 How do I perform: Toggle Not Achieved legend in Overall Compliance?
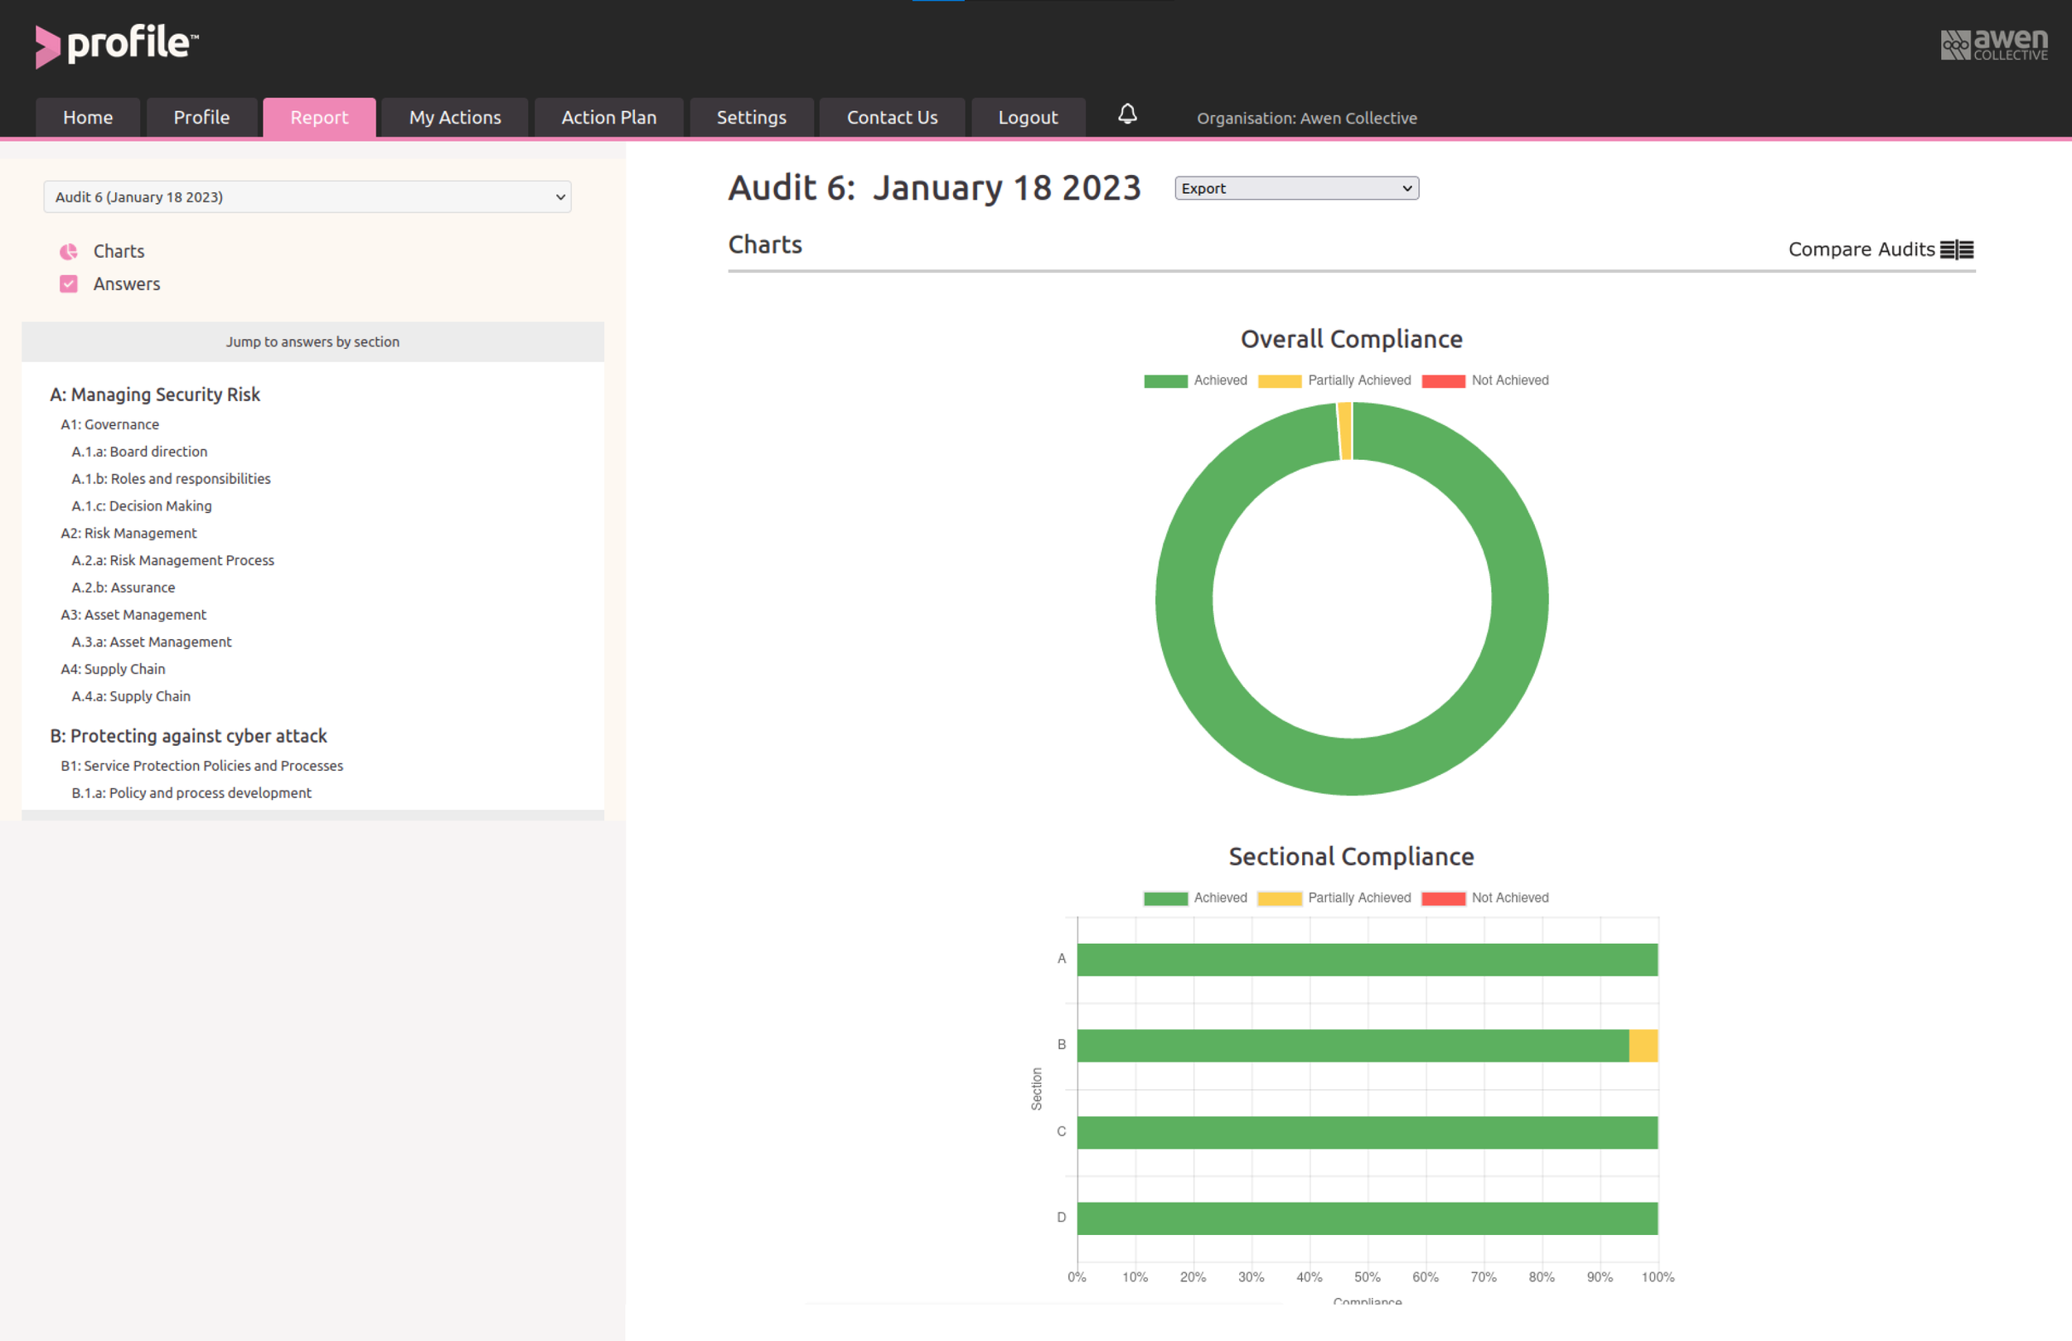(x=1485, y=380)
